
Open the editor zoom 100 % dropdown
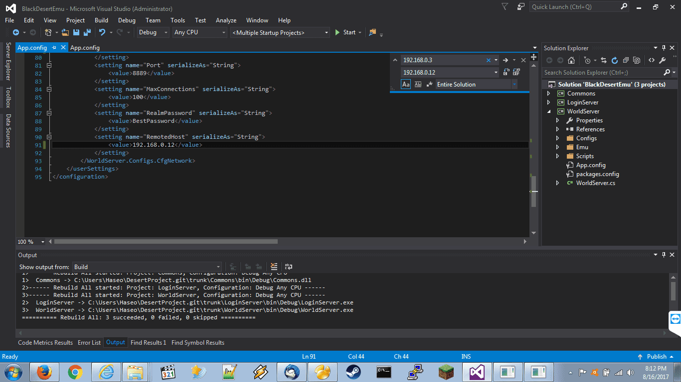[43, 242]
